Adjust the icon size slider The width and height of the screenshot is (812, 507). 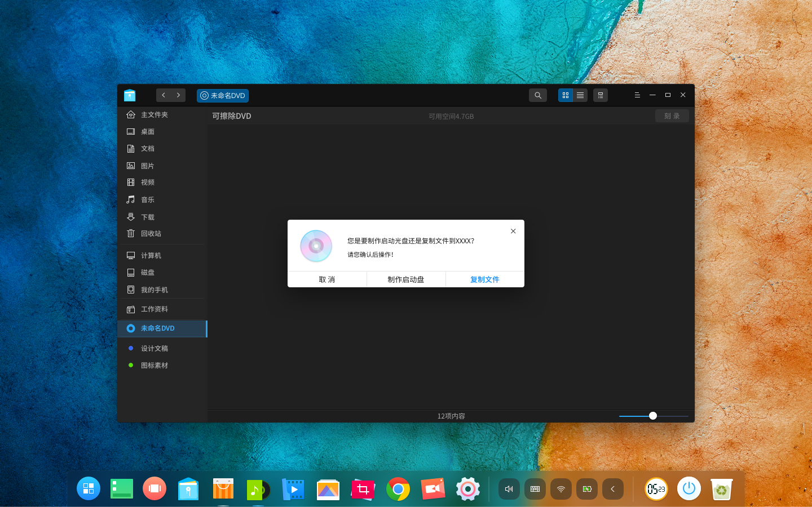pos(652,416)
